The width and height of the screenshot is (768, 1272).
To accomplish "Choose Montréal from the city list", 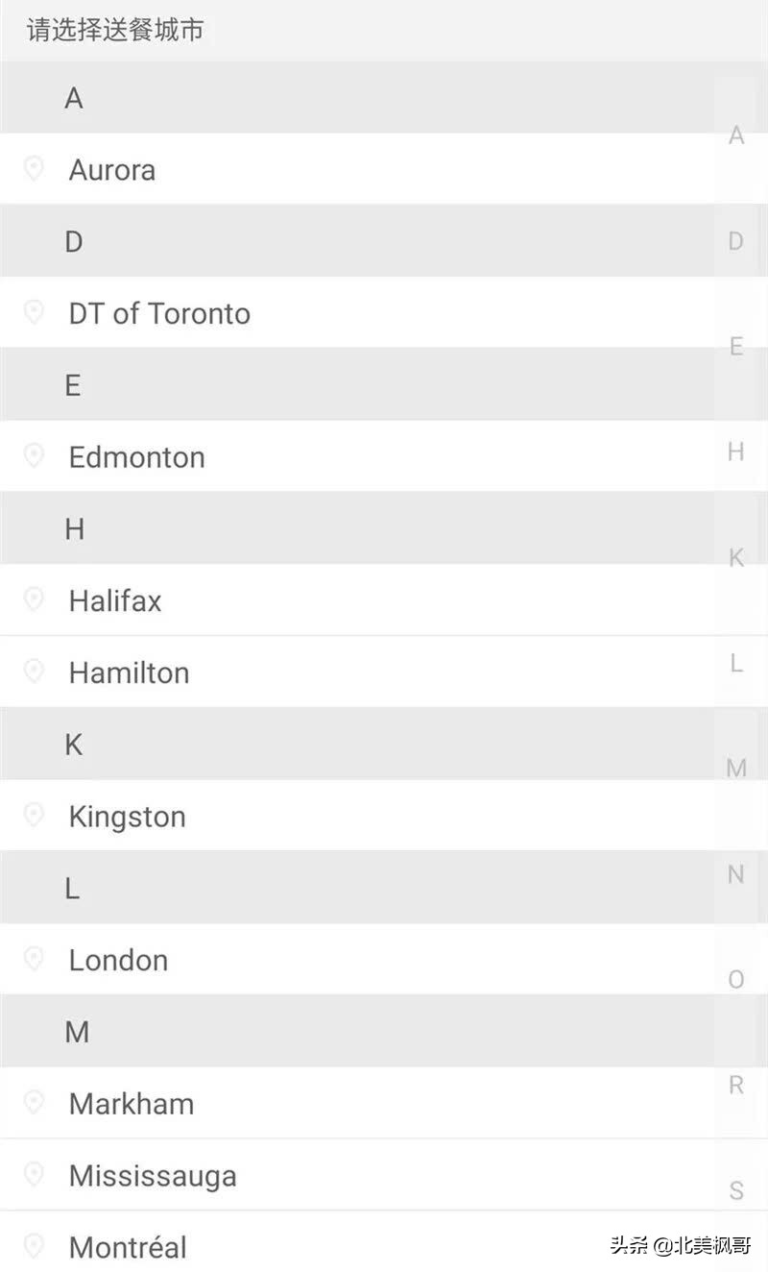I will click(128, 1247).
